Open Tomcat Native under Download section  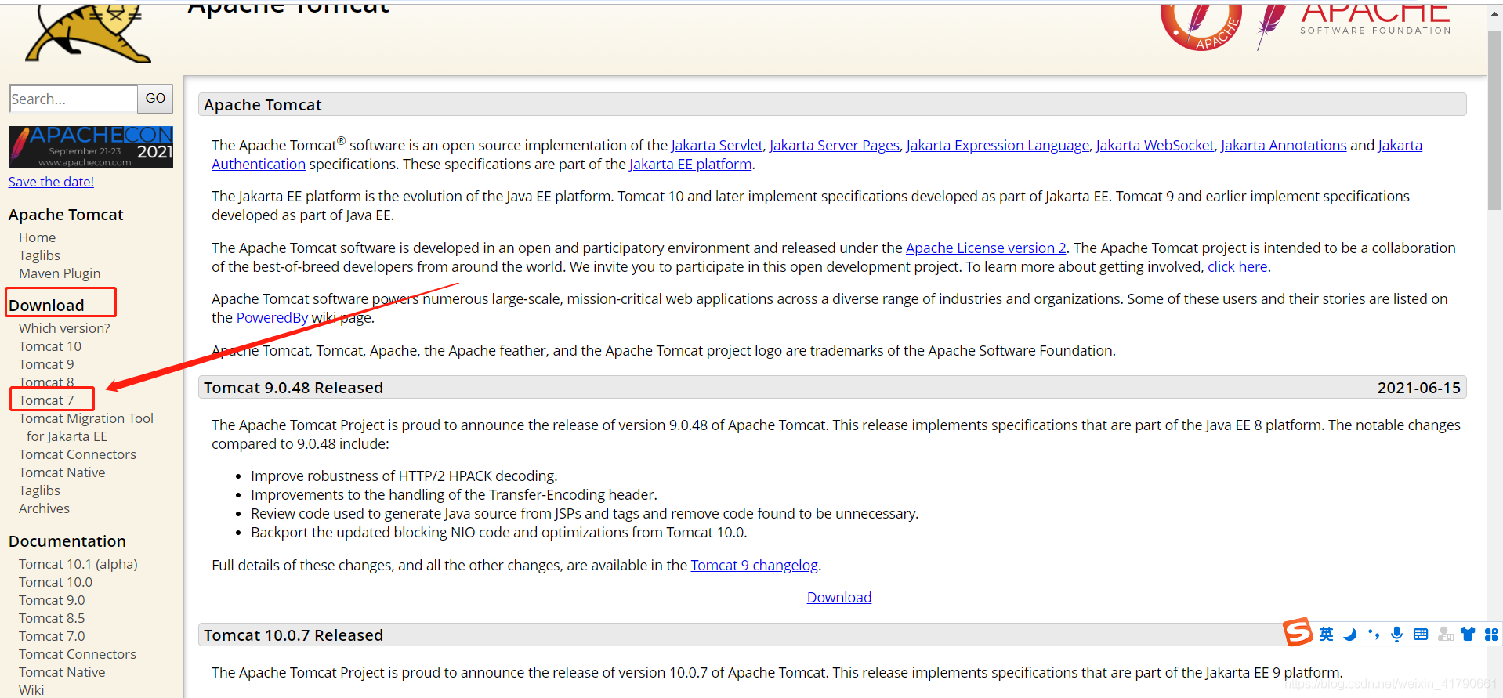click(62, 472)
